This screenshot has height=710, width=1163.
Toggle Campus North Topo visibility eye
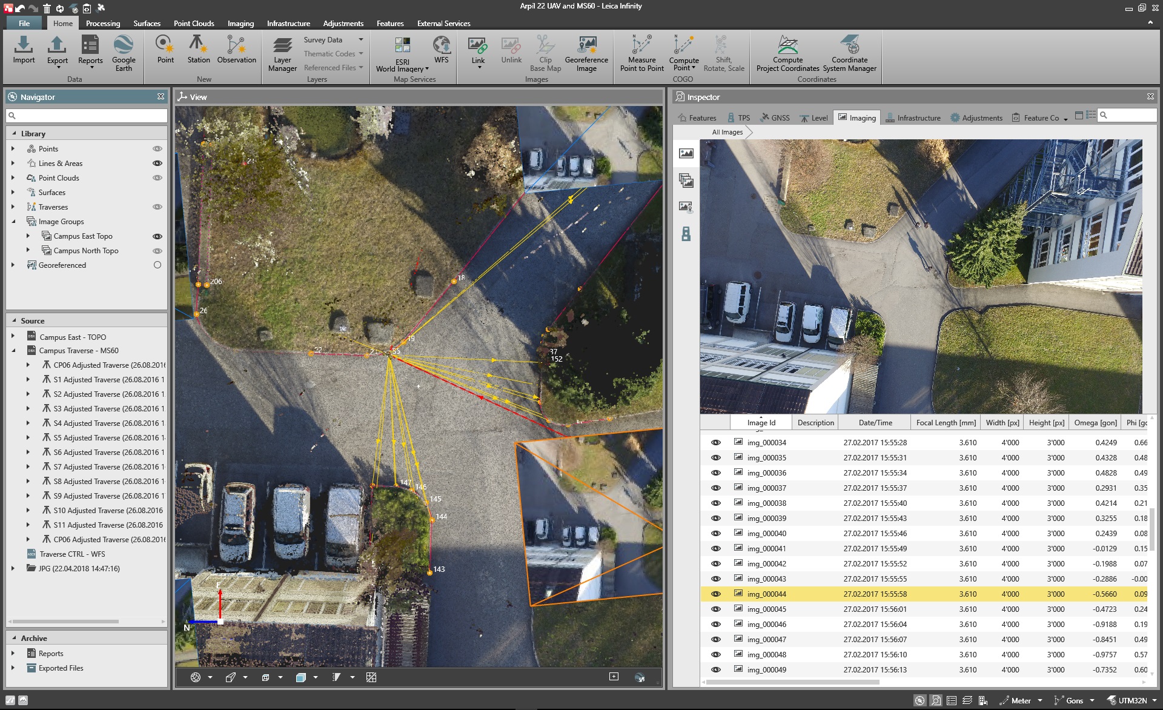point(157,251)
